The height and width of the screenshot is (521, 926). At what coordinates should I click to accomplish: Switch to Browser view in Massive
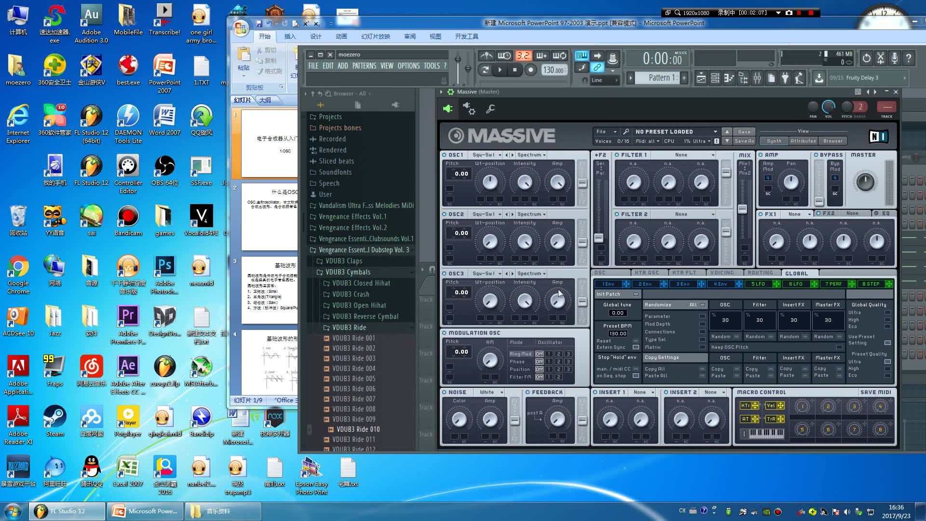833,141
